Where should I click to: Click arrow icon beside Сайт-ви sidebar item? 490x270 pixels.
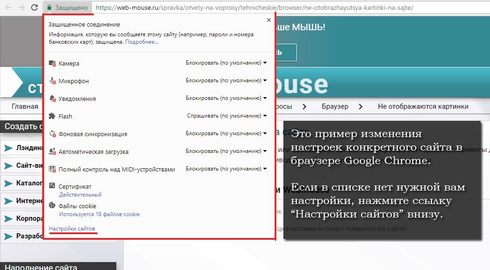tap(8, 165)
